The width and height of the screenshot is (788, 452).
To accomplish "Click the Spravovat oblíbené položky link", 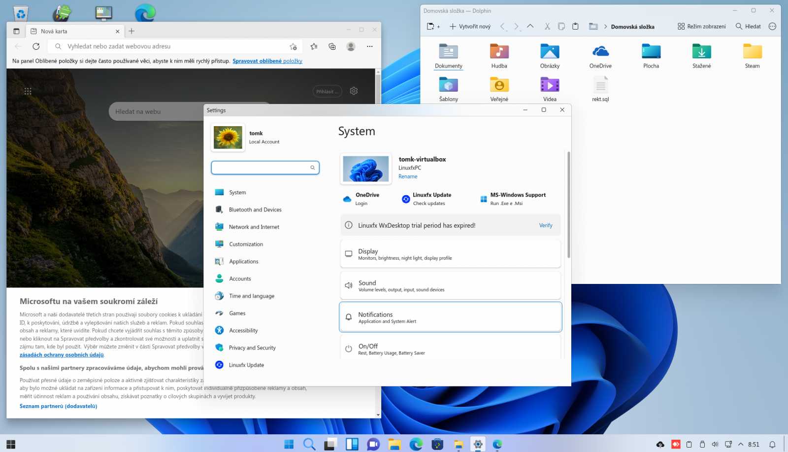I will click(x=267, y=61).
